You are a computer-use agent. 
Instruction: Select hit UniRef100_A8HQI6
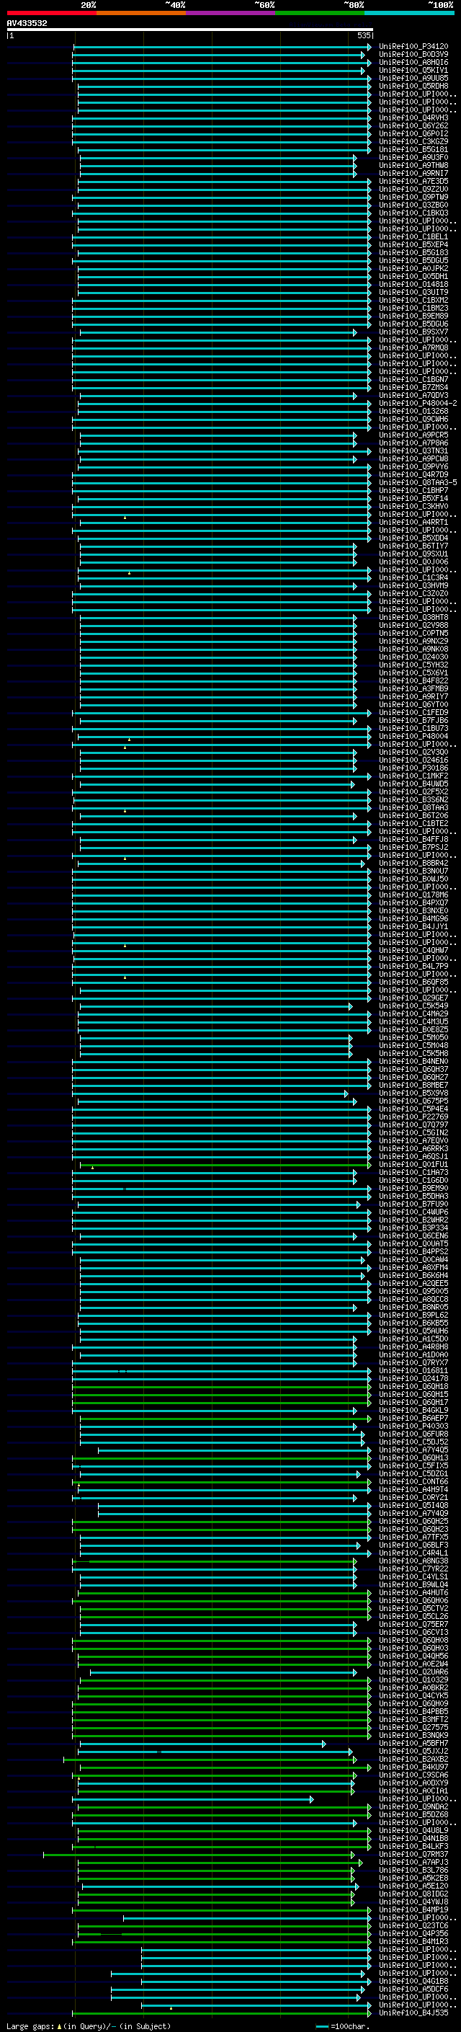point(413,62)
